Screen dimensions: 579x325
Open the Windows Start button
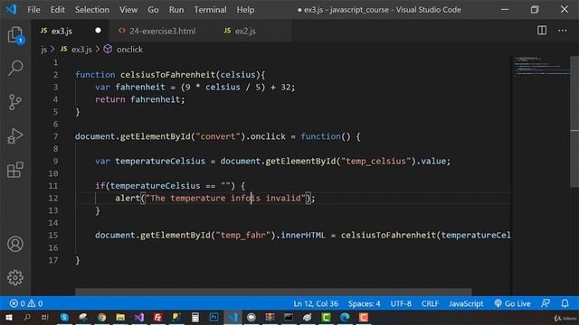8,317
